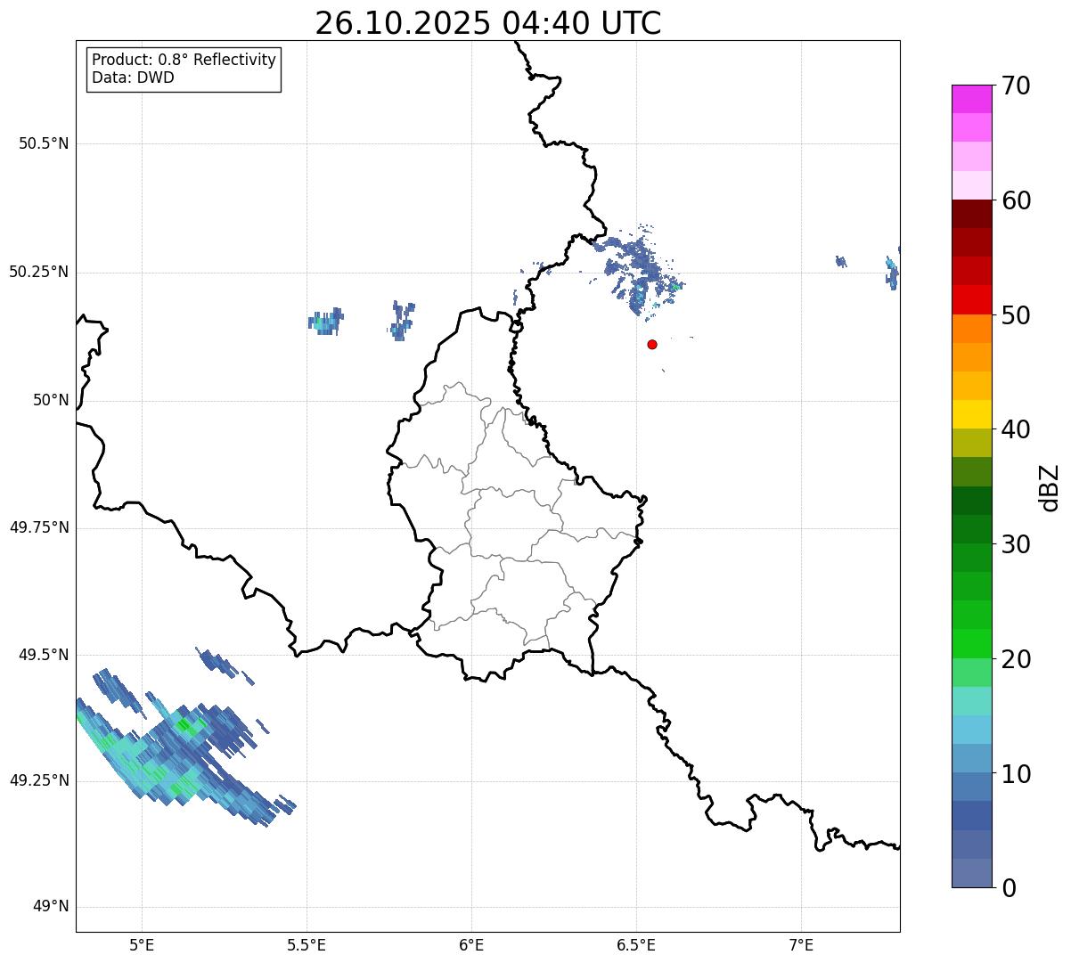
Task: Click the "49.75°N" latitude label
Action: pyautogui.click(x=39, y=527)
